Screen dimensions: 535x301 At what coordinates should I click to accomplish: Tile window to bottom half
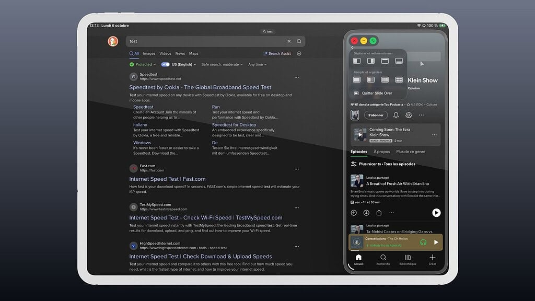pos(399,61)
